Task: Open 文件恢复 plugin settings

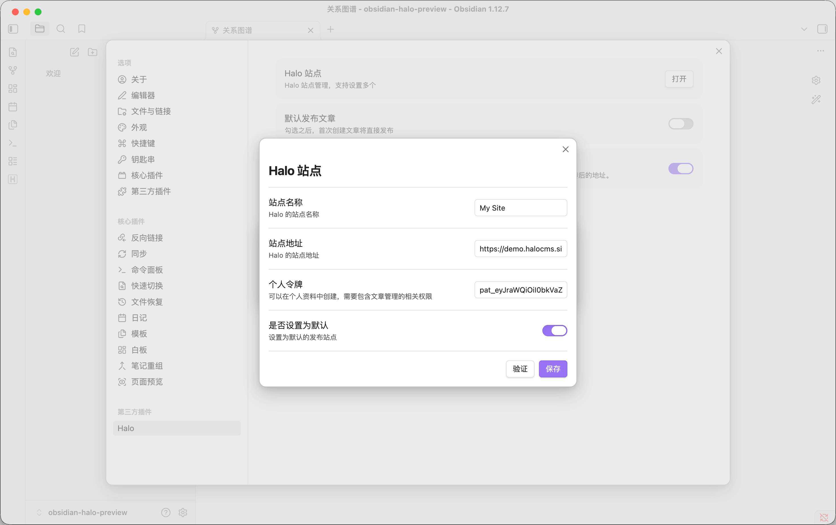Action: click(x=177, y=302)
